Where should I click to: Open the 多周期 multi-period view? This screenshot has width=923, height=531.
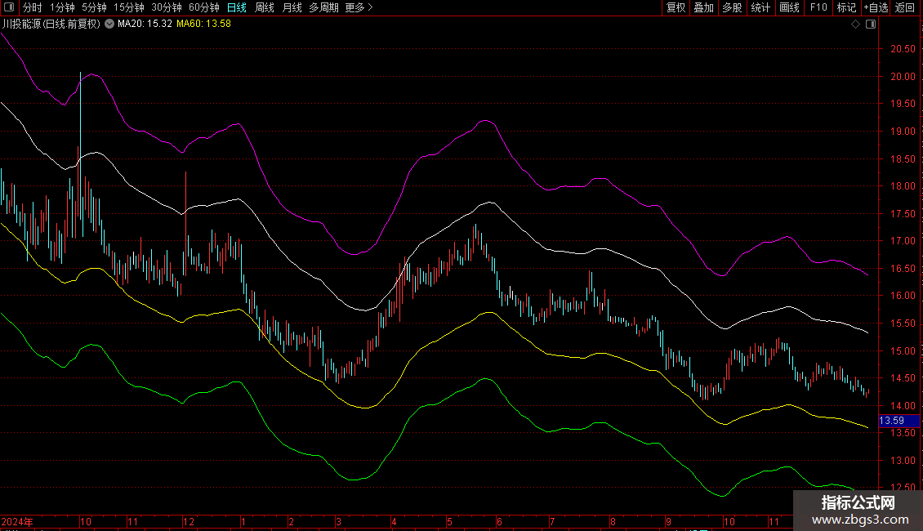click(323, 7)
